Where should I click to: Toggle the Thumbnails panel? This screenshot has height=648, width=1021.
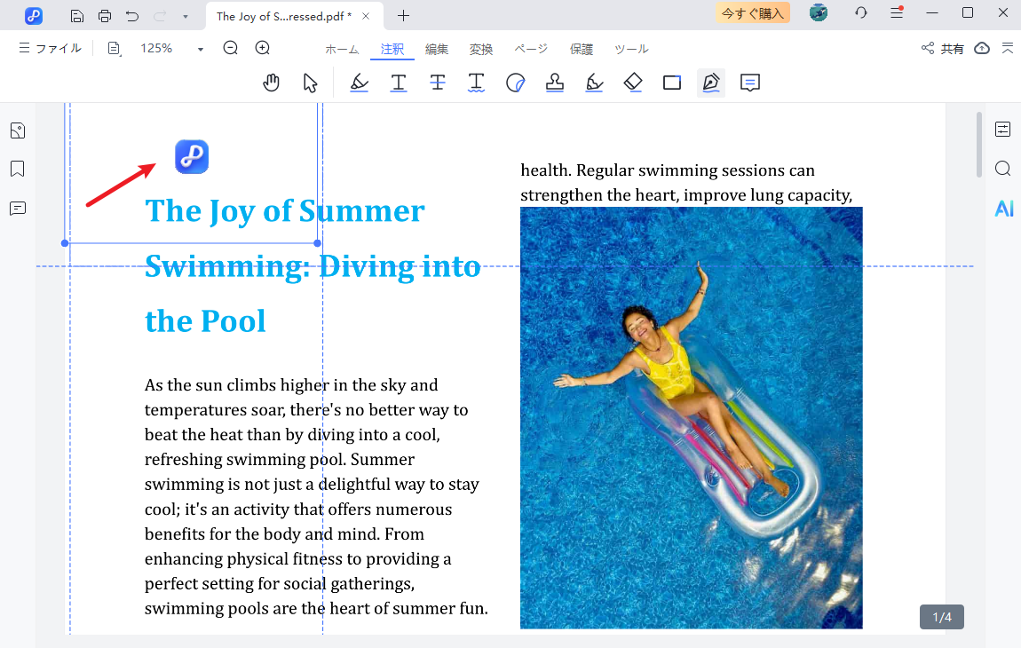point(17,130)
